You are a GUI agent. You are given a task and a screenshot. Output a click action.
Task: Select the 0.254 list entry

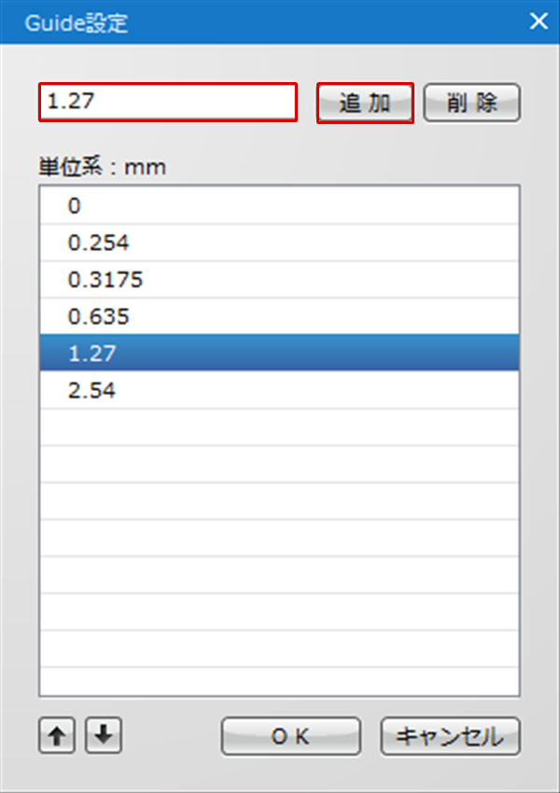click(279, 243)
